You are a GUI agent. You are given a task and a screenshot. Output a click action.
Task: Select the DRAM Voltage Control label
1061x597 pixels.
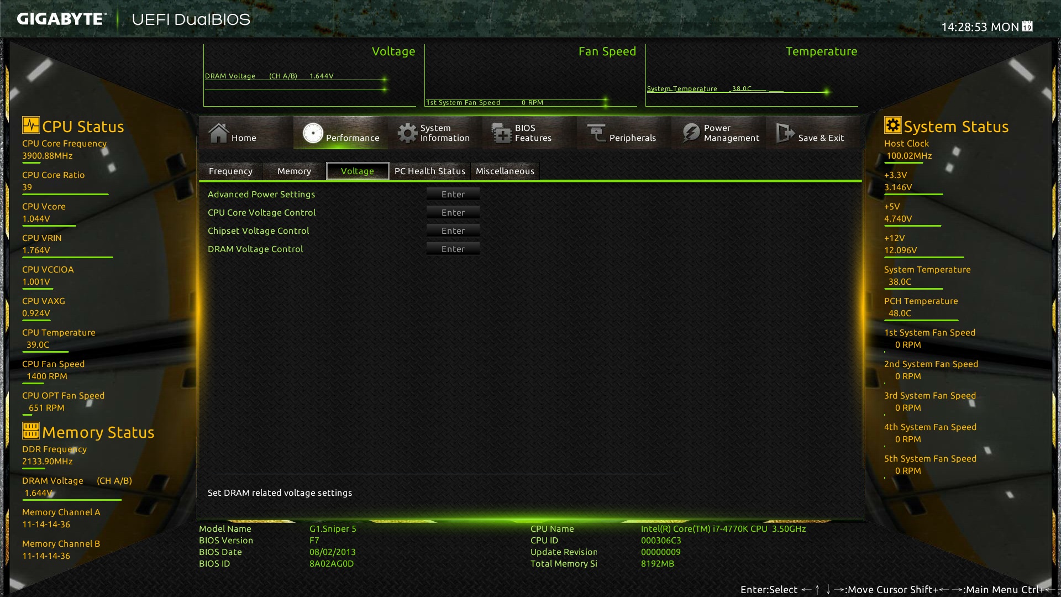[255, 249]
